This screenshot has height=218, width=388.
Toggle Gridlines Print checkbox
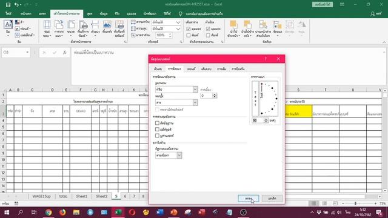pos(189,35)
